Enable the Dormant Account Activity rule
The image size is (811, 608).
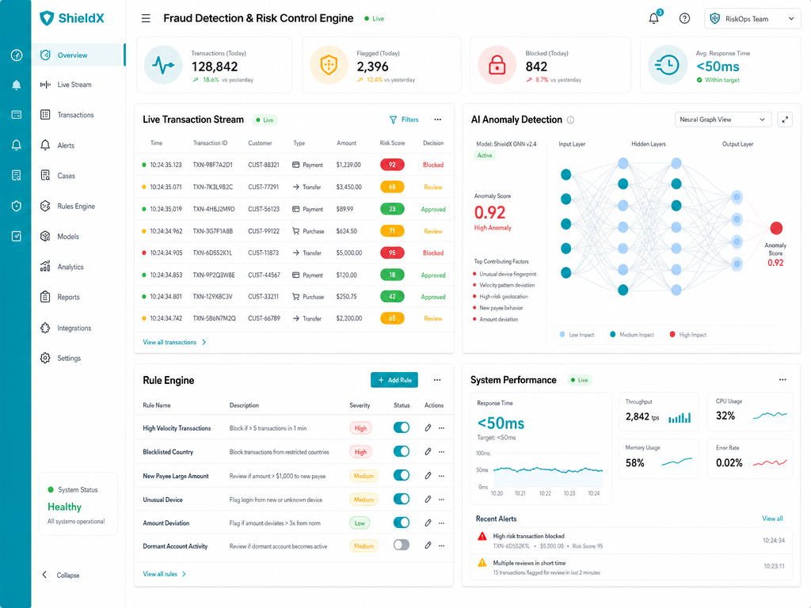coord(402,545)
